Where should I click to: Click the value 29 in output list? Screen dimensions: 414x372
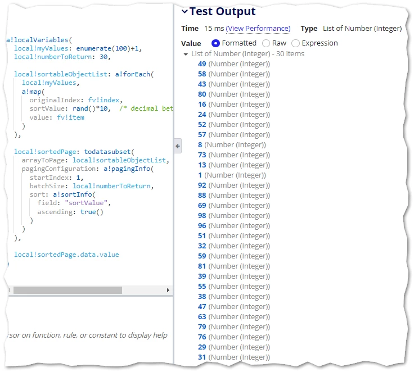coord(202,347)
